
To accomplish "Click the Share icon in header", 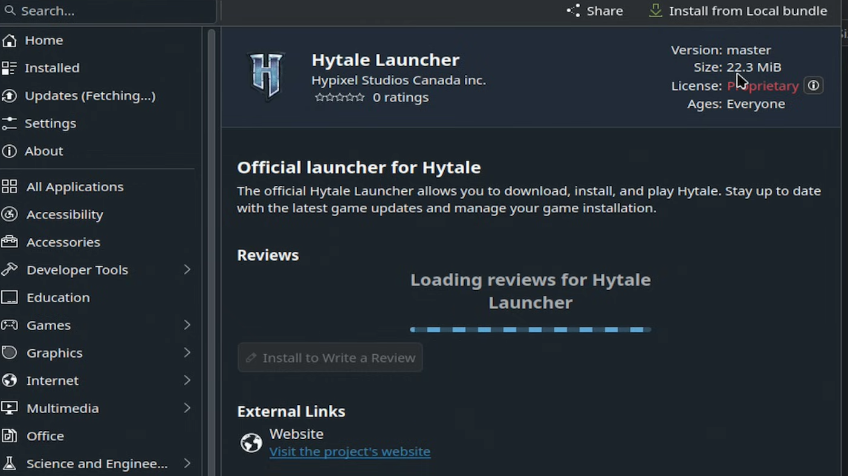I will pyautogui.click(x=573, y=11).
